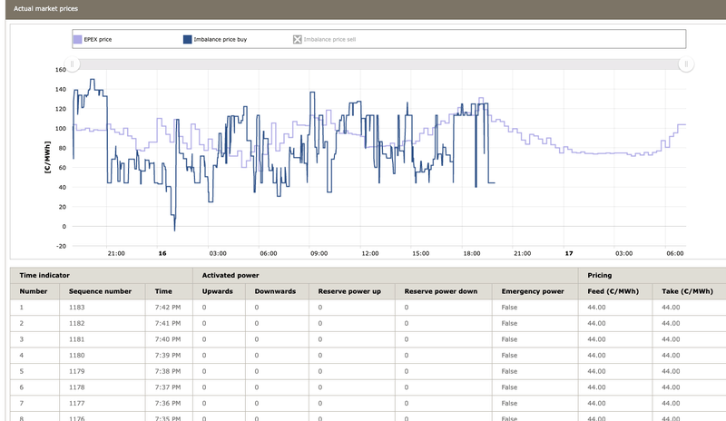
Task: Click the 7:38 PM time cell
Action: [x=168, y=370]
